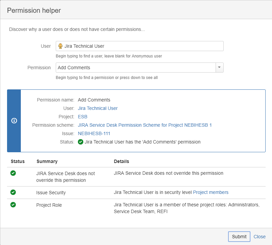272x245 pixels.
Task: Click 'JIRA Service Desk does not override' summary cell
Action: (65, 177)
